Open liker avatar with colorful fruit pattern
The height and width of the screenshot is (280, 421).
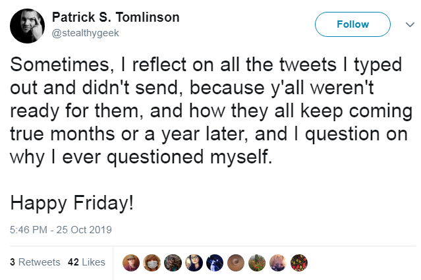(299, 263)
